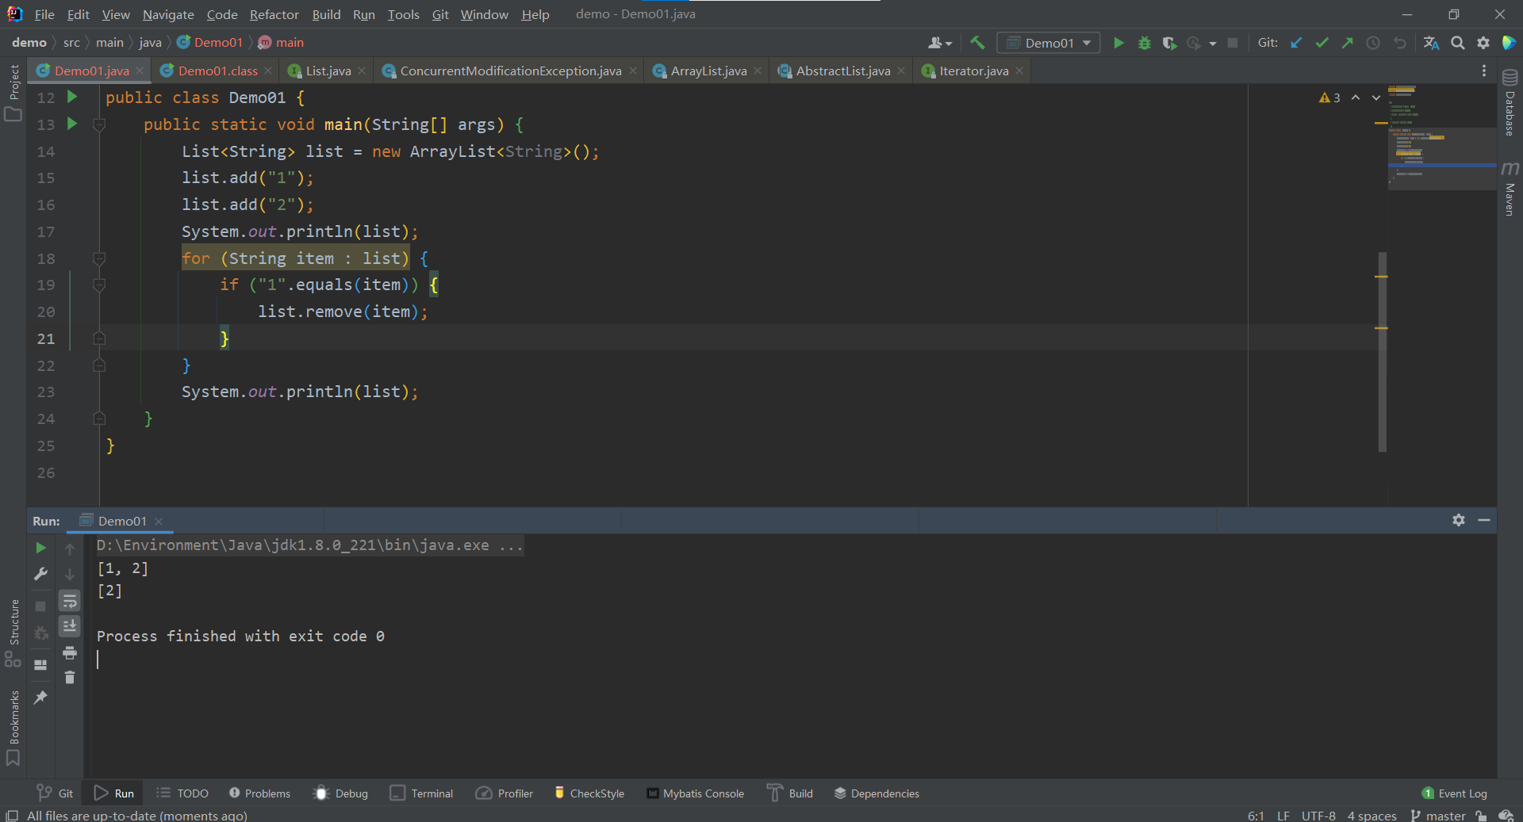Screen dimensions: 1523x822
Task: Click the 4 spaces indent setting
Action: (x=1371, y=816)
